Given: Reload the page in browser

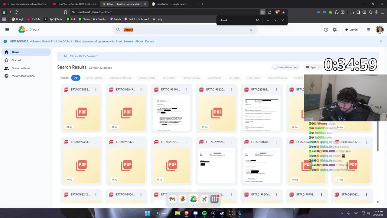Looking at the screenshot, I should [16, 12].
